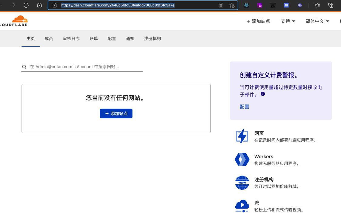This screenshot has width=341, height=217.
Task: View site info via the lock icon
Action: click(55, 5)
